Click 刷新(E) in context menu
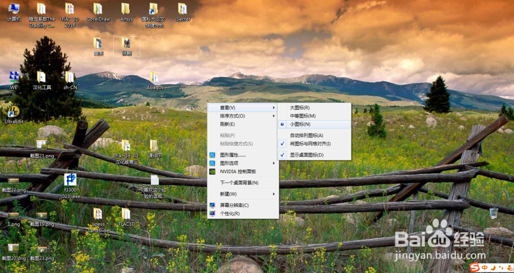514x273 pixels. (243, 124)
